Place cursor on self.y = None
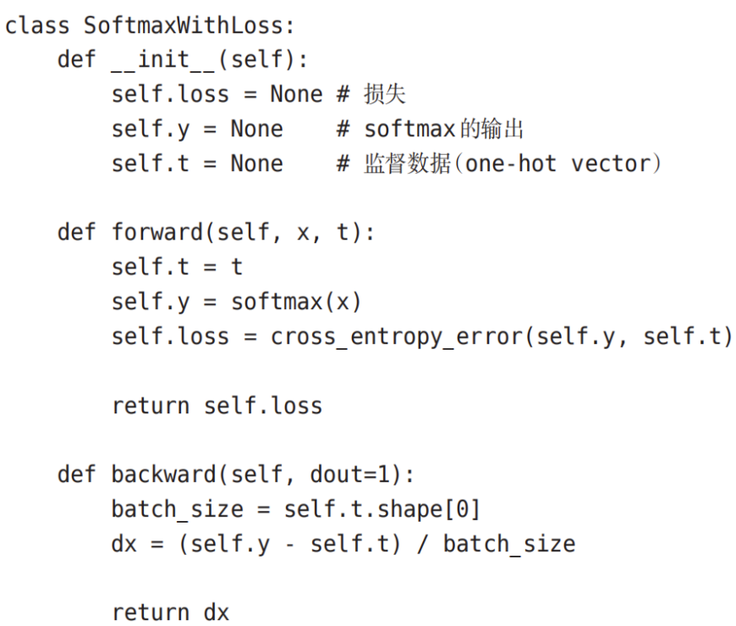Viewport: 736px width, 626px height. tap(197, 129)
